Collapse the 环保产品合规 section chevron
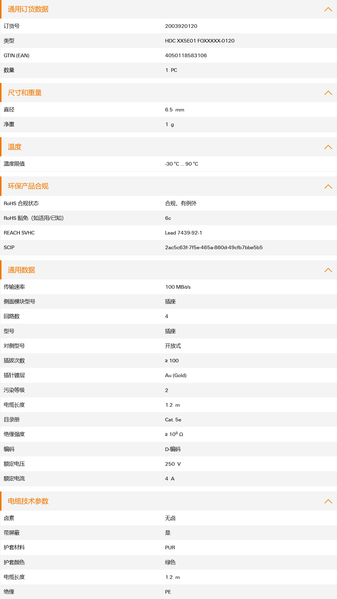 click(x=328, y=187)
